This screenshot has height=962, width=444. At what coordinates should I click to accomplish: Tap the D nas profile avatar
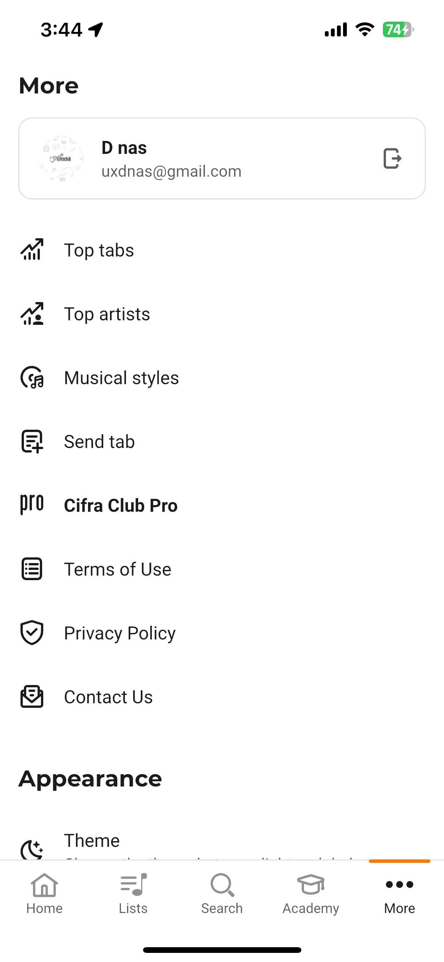[x=61, y=158]
